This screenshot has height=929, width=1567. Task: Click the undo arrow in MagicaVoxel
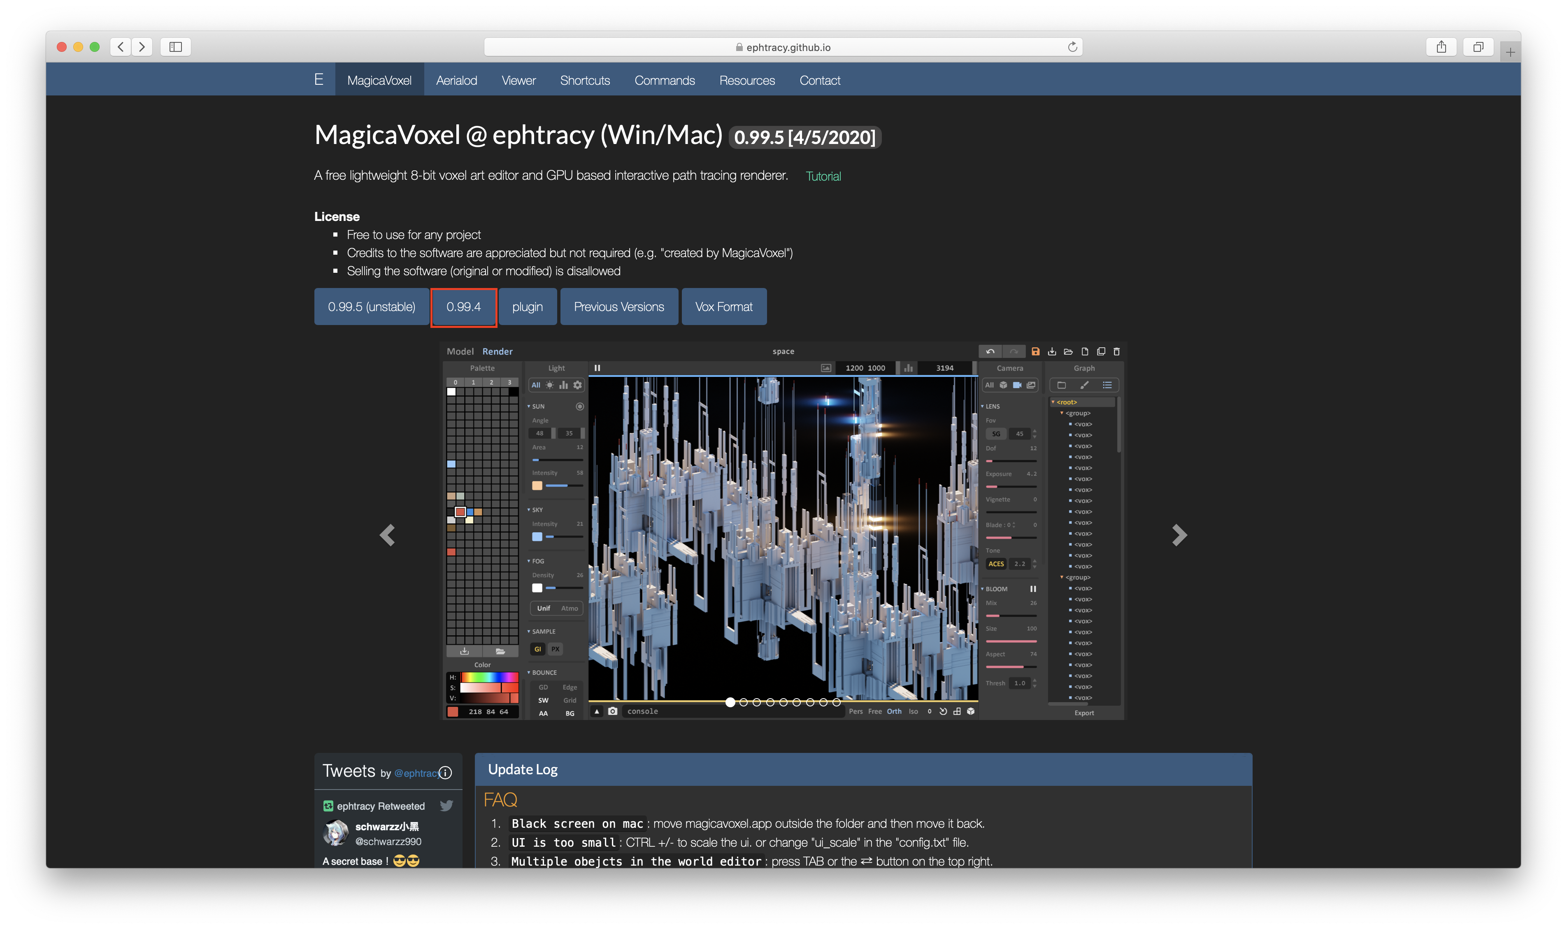pyautogui.click(x=990, y=351)
